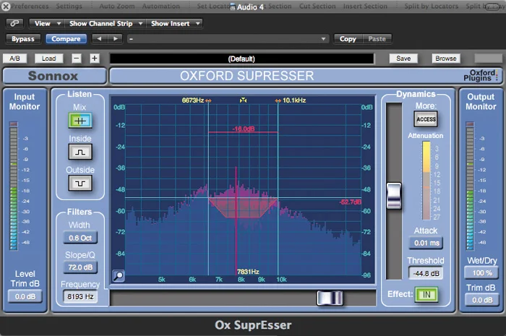506x336 pixels.
Task: Click the vertical threshold slider handle
Action: [x=394, y=196]
